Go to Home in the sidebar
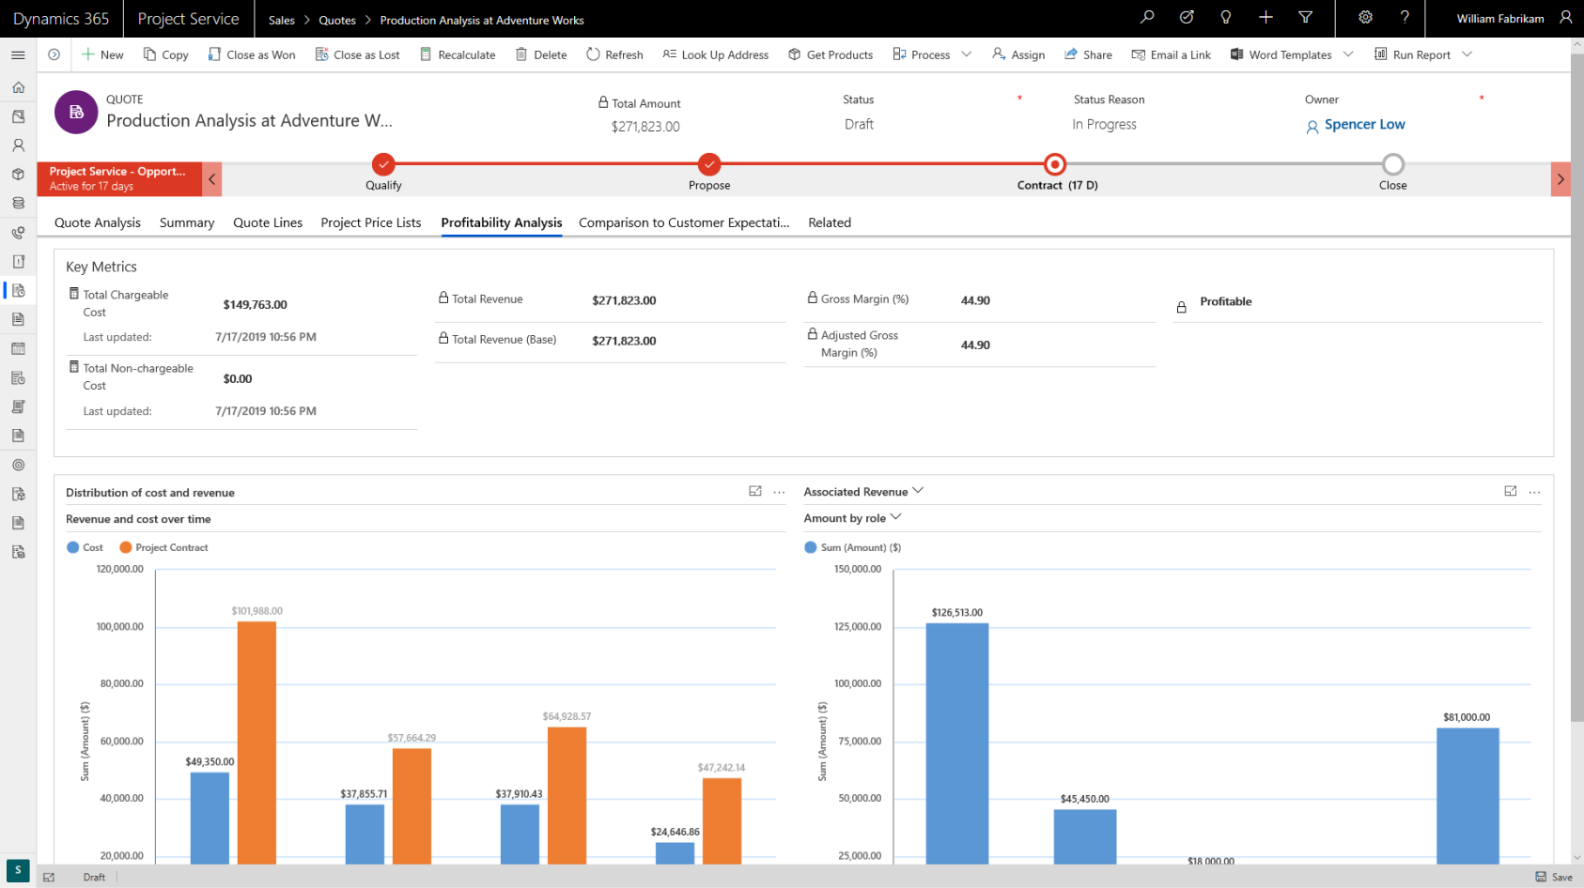Screen dimensions: 1584x888 point(18,87)
